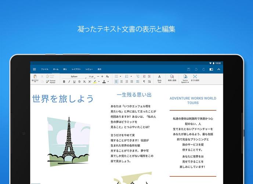Open the Text to Speech dropdown
The width and height of the screenshot is (253, 184).
[x=185, y=79]
